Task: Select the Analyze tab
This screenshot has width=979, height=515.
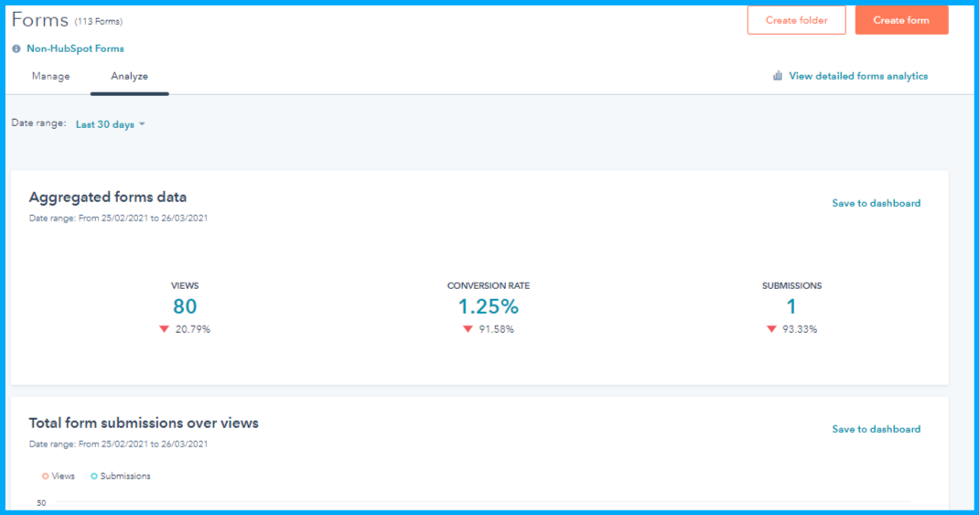Action: 129,76
